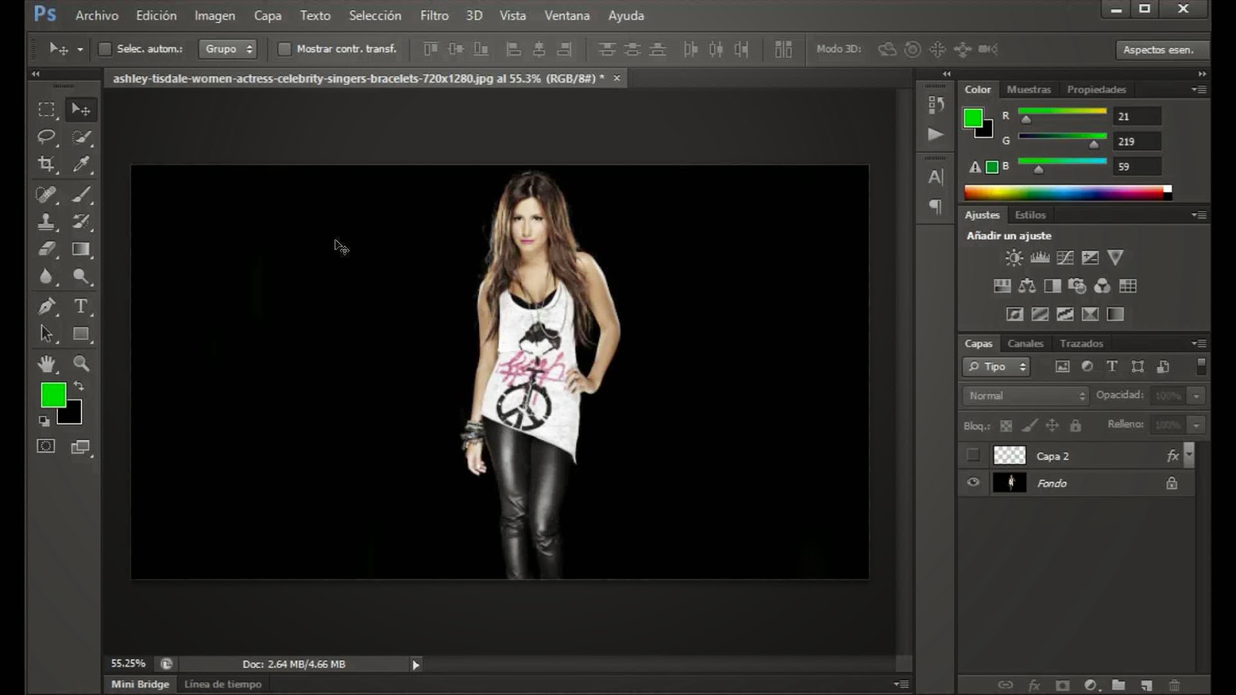The width and height of the screenshot is (1236, 695).
Task: Open the Ventana menu
Action: (567, 15)
